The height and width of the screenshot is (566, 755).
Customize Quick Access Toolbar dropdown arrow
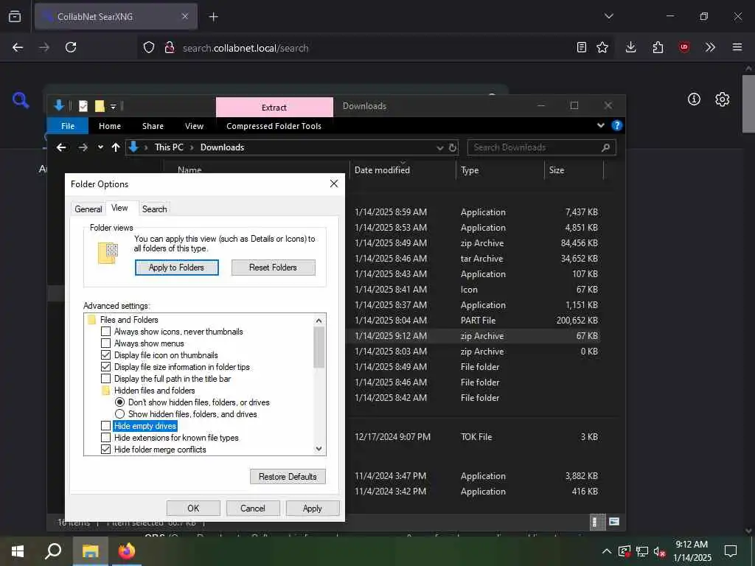113,106
